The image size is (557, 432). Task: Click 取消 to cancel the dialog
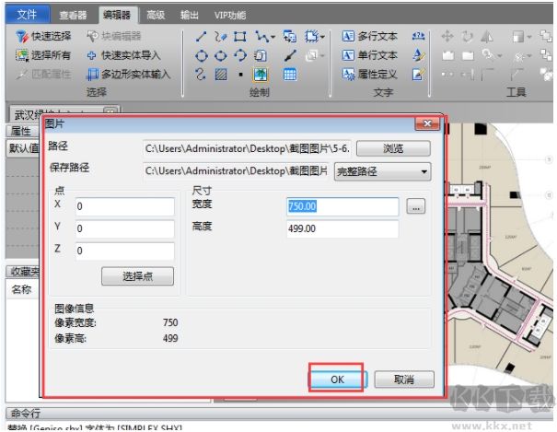click(402, 379)
